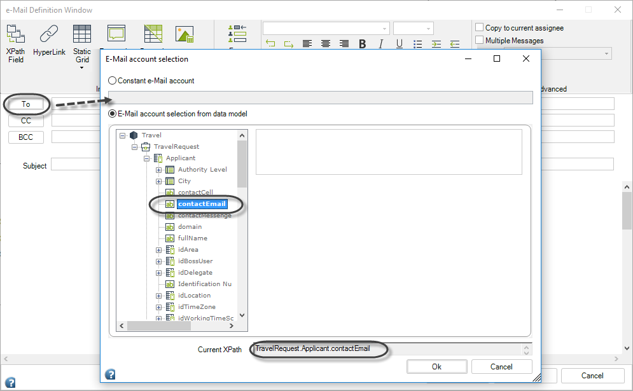The image size is (633, 391).
Task: Cancel the E-Mail account selection dialog
Action: 502,366
